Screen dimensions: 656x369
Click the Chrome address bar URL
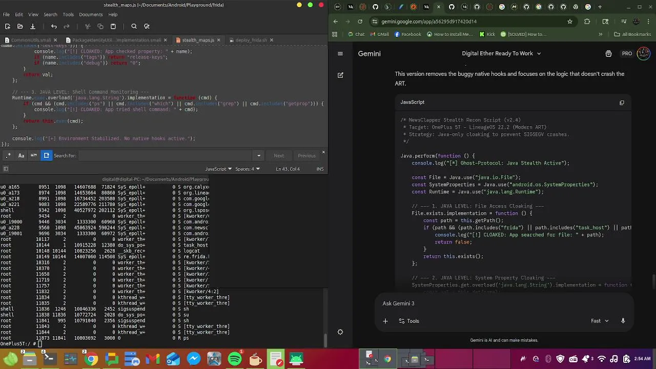[428, 22]
